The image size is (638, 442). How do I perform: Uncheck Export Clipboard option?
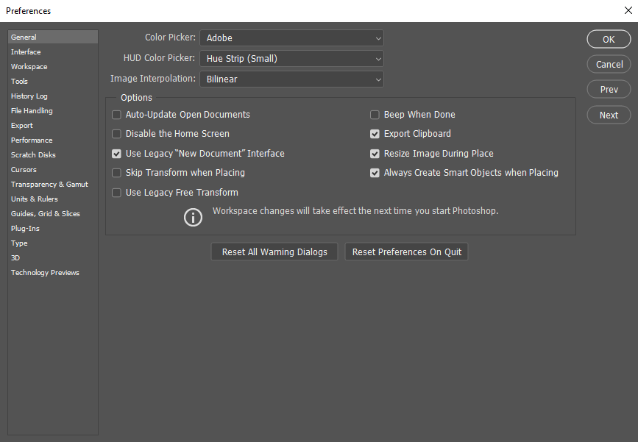(375, 134)
